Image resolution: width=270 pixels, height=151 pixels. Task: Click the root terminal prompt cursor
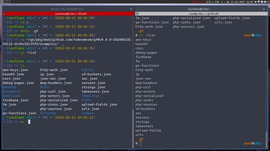140,143
